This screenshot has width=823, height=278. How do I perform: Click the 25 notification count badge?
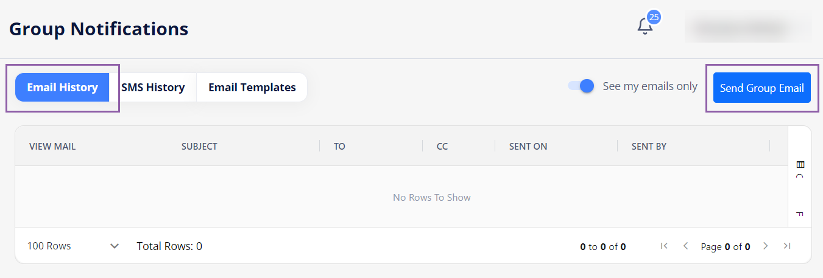(x=654, y=17)
